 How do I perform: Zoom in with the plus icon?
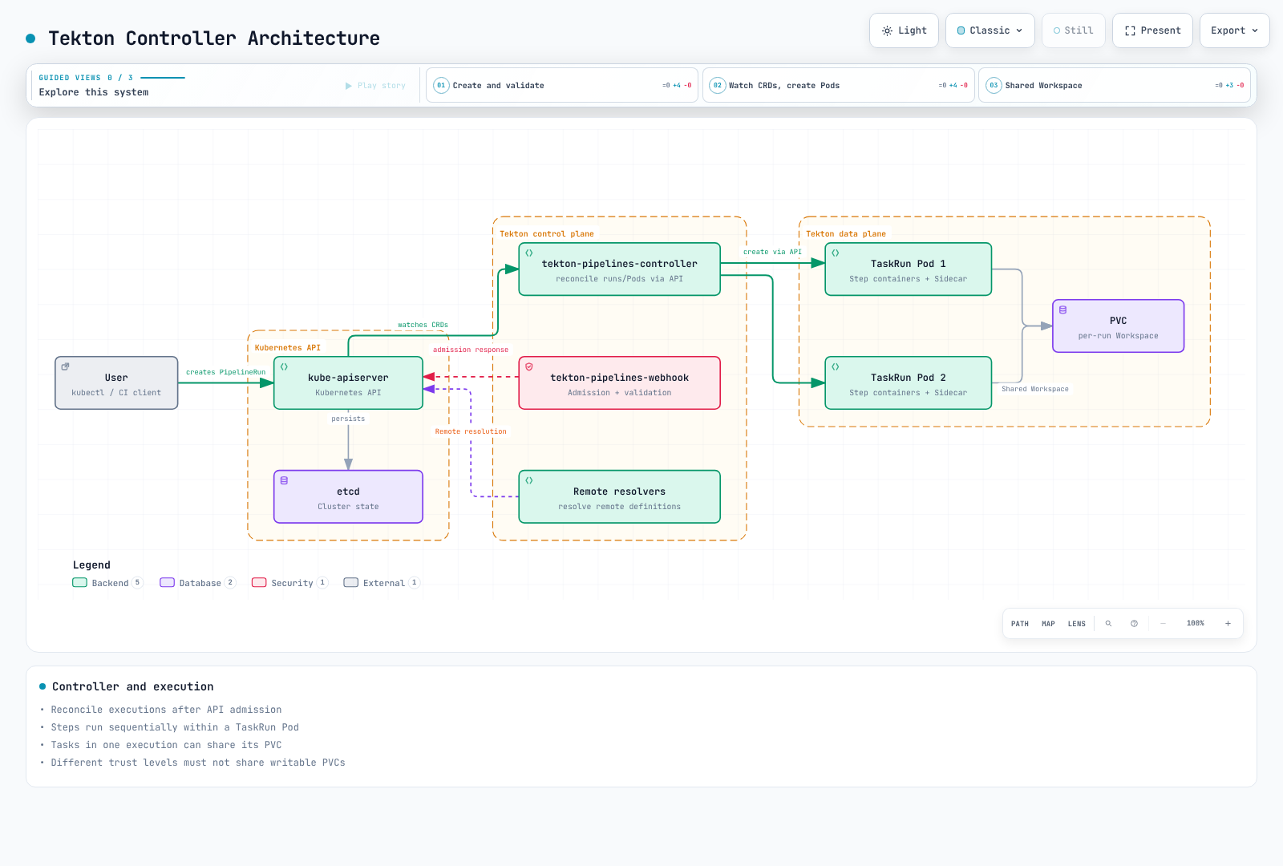pyautogui.click(x=1228, y=623)
